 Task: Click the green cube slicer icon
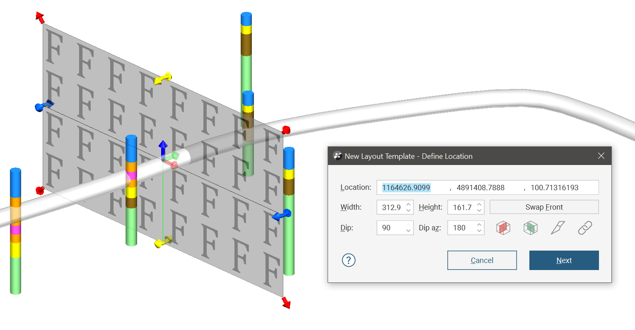[530, 228]
